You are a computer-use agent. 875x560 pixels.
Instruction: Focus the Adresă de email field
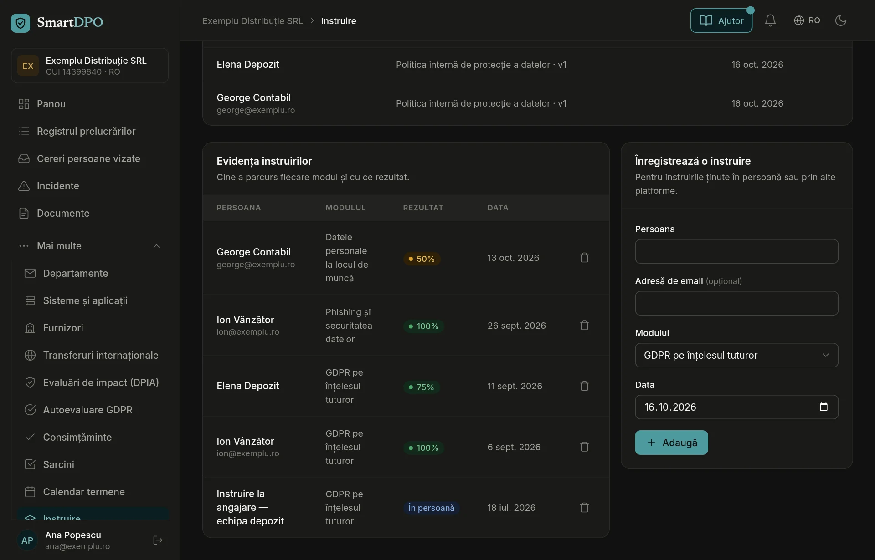tap(736, 303)
